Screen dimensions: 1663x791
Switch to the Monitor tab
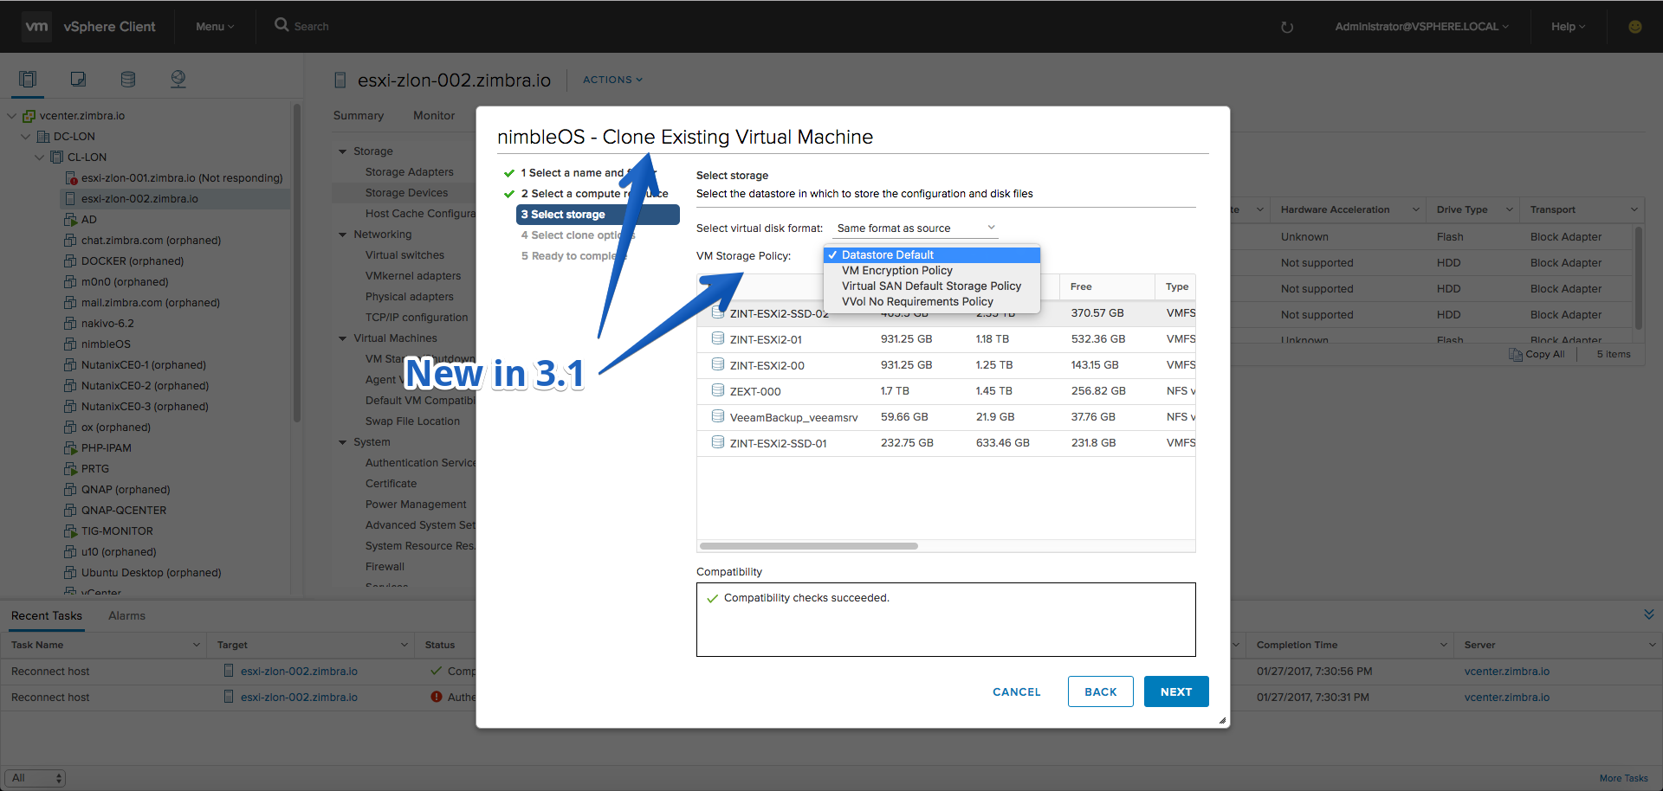[x=434, y=115]
